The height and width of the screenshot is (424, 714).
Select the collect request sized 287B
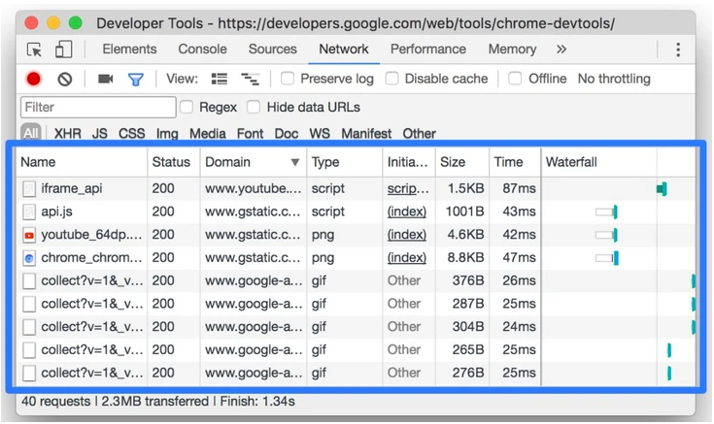pos(357,304)
